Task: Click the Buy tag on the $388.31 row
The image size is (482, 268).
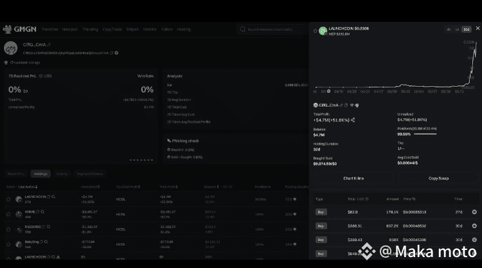Action: (321, 226)
